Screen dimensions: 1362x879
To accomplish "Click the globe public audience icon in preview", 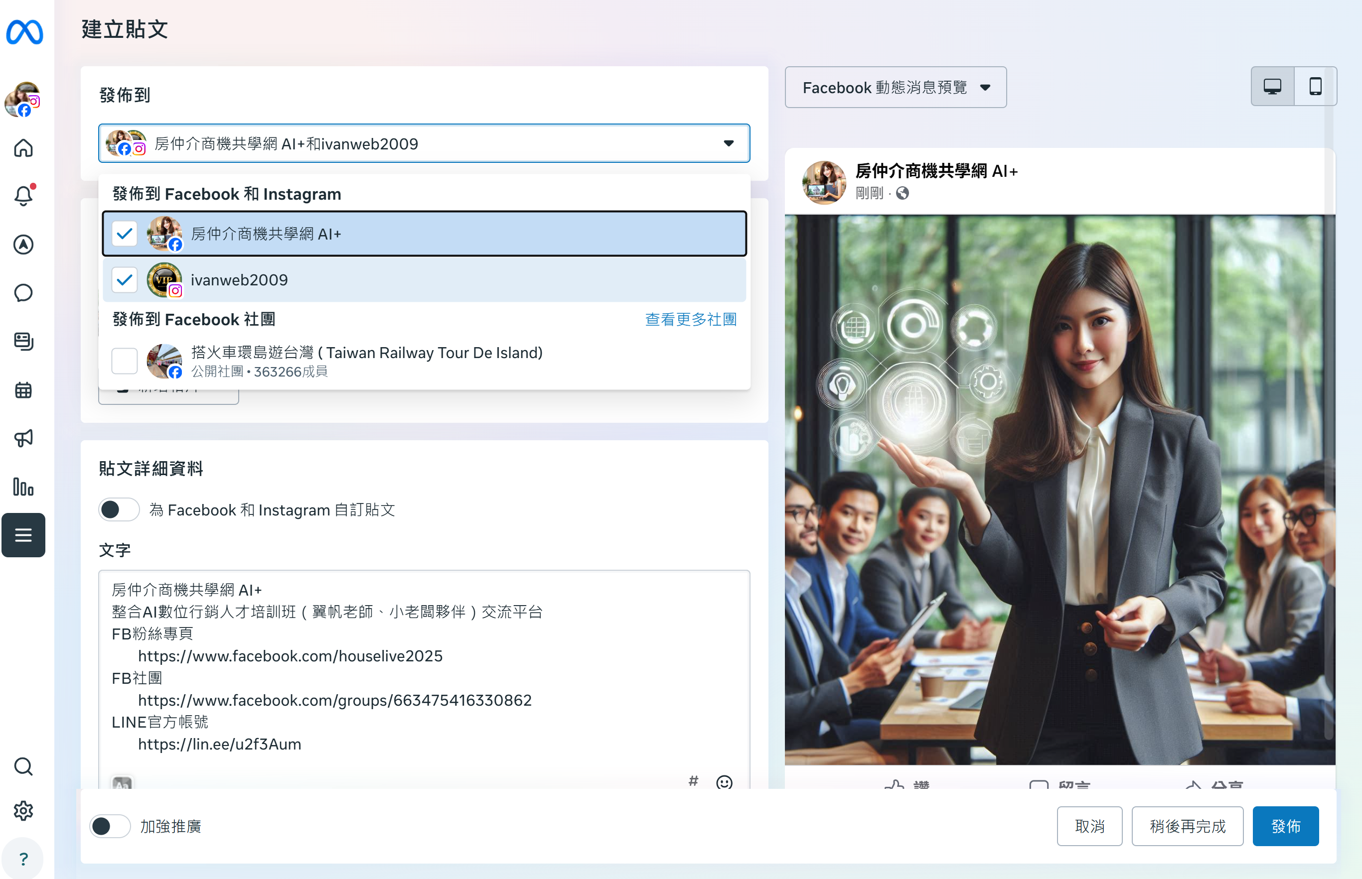I will (x=903, y=194).
